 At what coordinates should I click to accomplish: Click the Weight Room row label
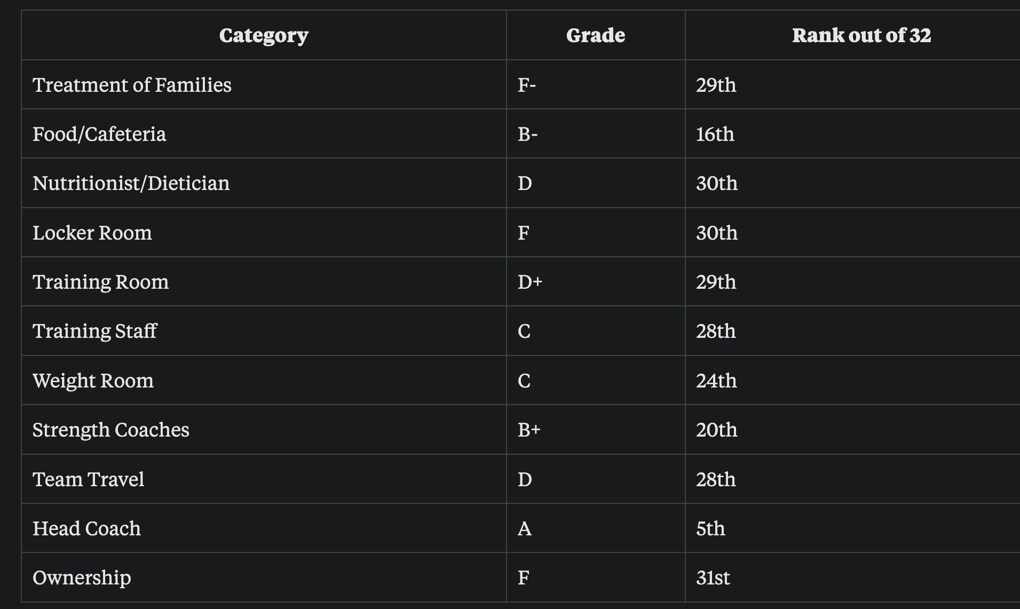[93, 381]
